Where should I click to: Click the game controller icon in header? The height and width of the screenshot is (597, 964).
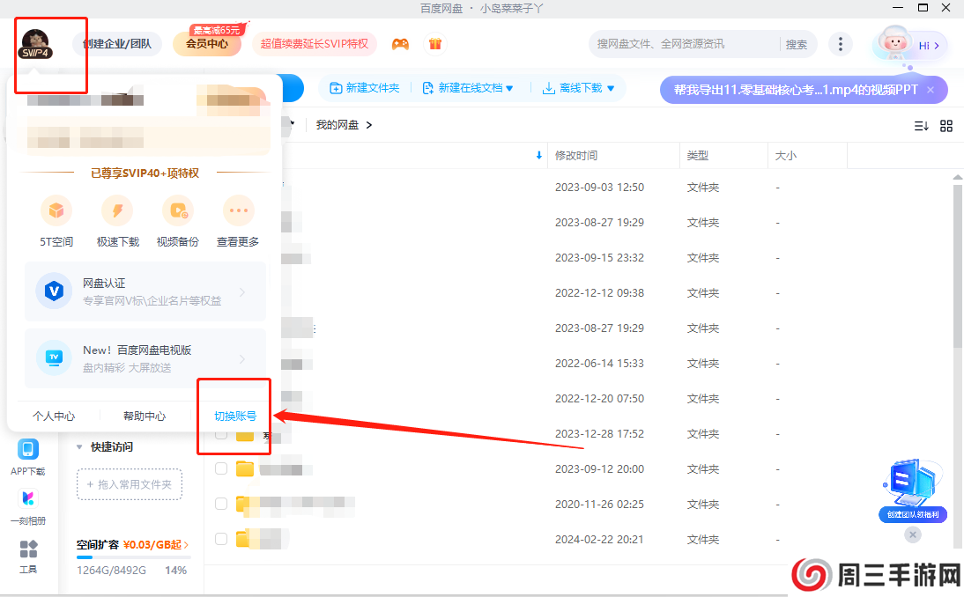(x=401, y=44)
